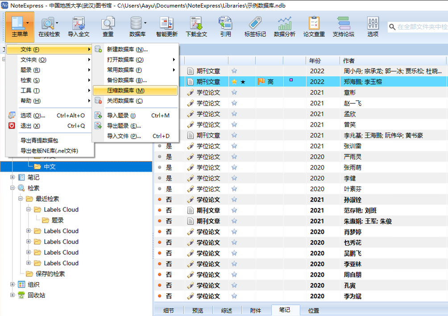Toggle the star on 章彬 row
The image size is (448, 316).
click(234, 93)
